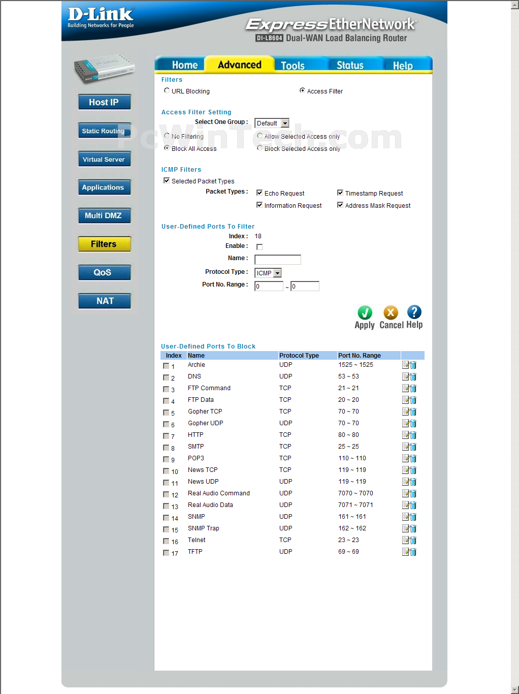Delete the TFTP port entry

pyautogui.click(x=413, y=552)
